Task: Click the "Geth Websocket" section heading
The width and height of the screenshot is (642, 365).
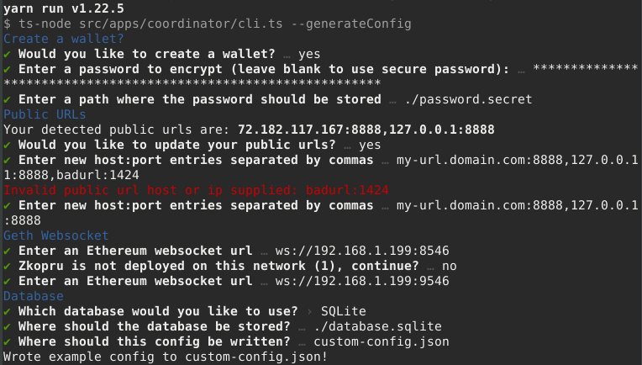Action: (x=56, y=235)
